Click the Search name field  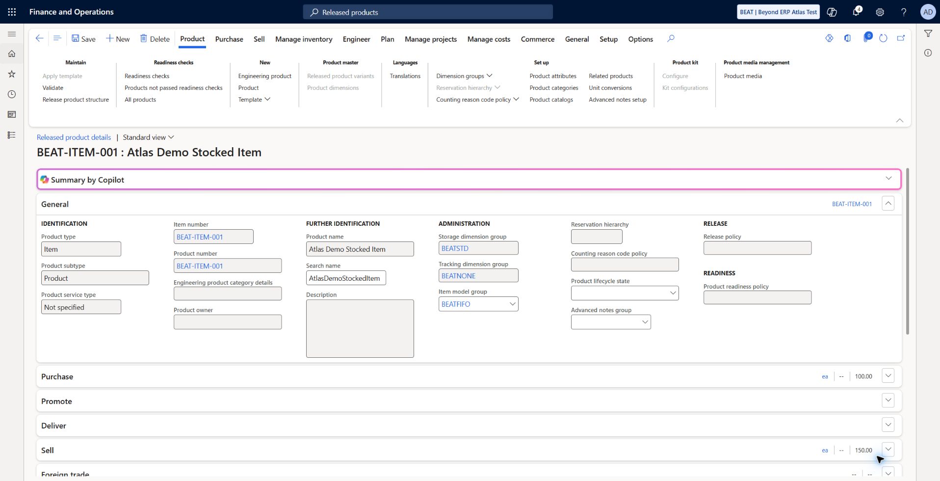tap(346, 278)
